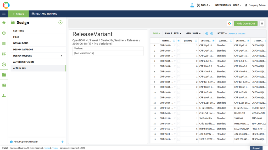This screenshot has height=150, width=268.
Task: Open the hamburger menu
Action: point(4,14)
